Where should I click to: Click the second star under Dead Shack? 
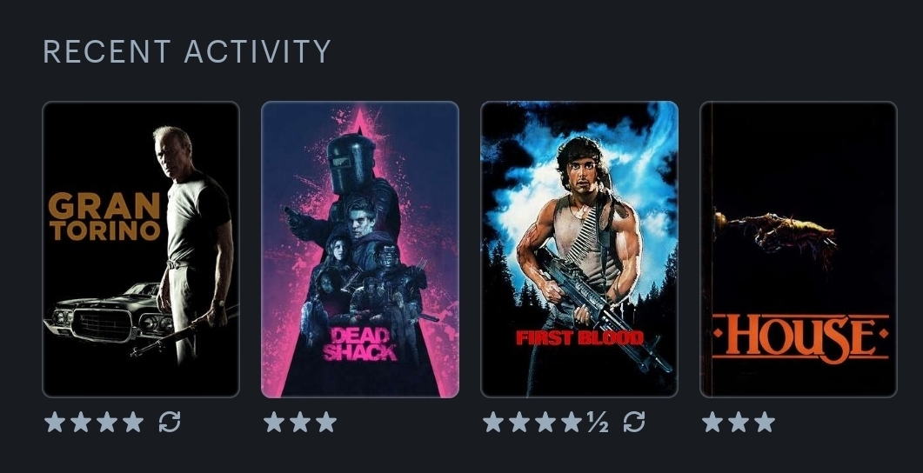tap(300, 422)
